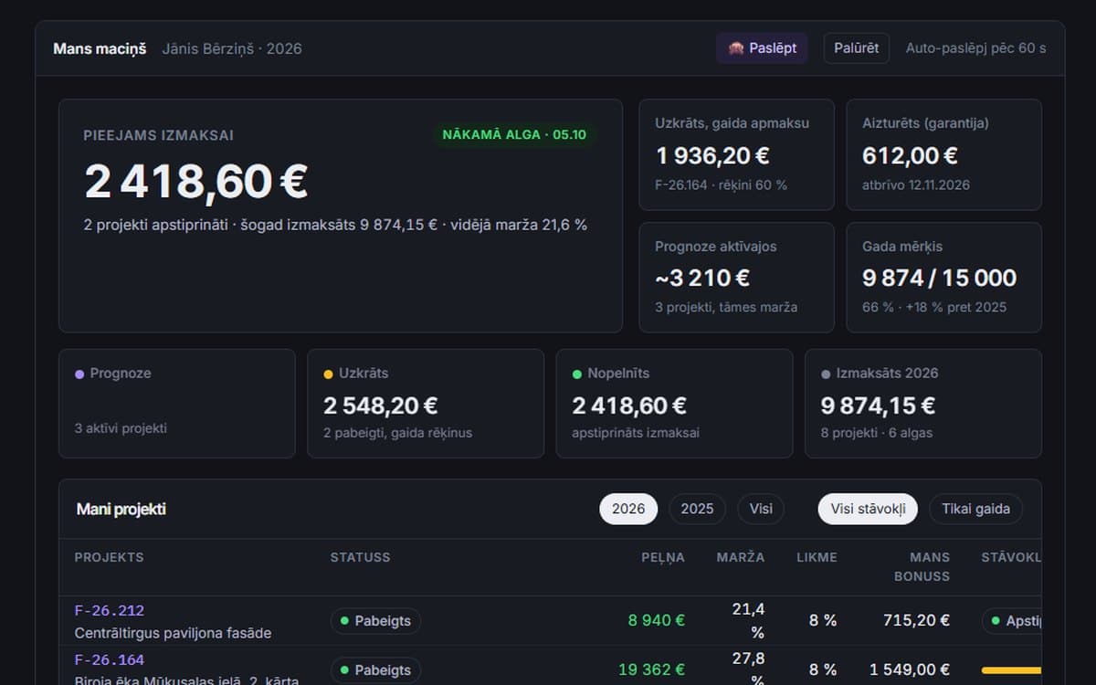Viewport: 1096px width, 685px height.
Task: Click the Paslēpt hide button
Action: tap(762, 48)
